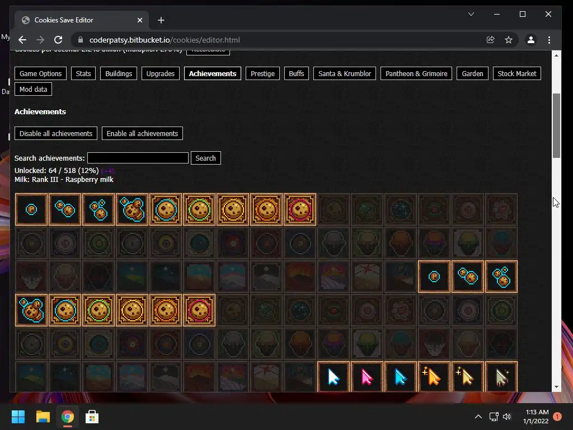573x430 pixels.
Task: Click the address bar URL
Action: (x=165, y=40)
